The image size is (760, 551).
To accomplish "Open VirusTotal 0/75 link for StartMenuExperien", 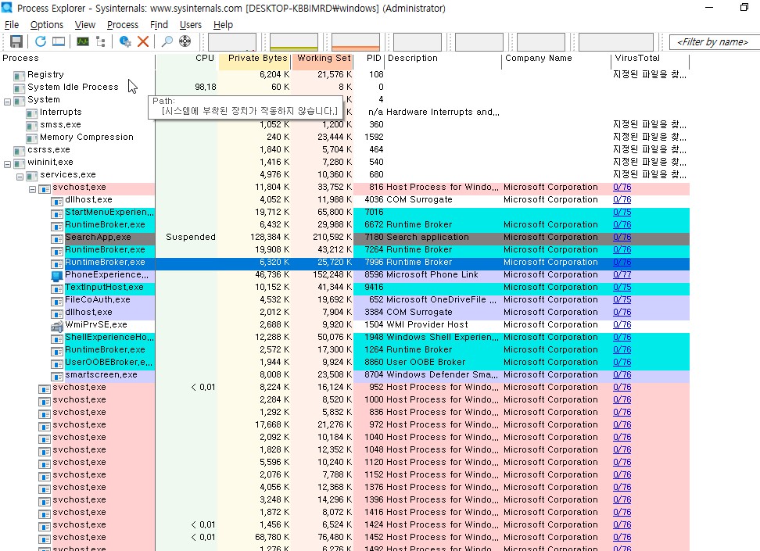I will (622, 213).
